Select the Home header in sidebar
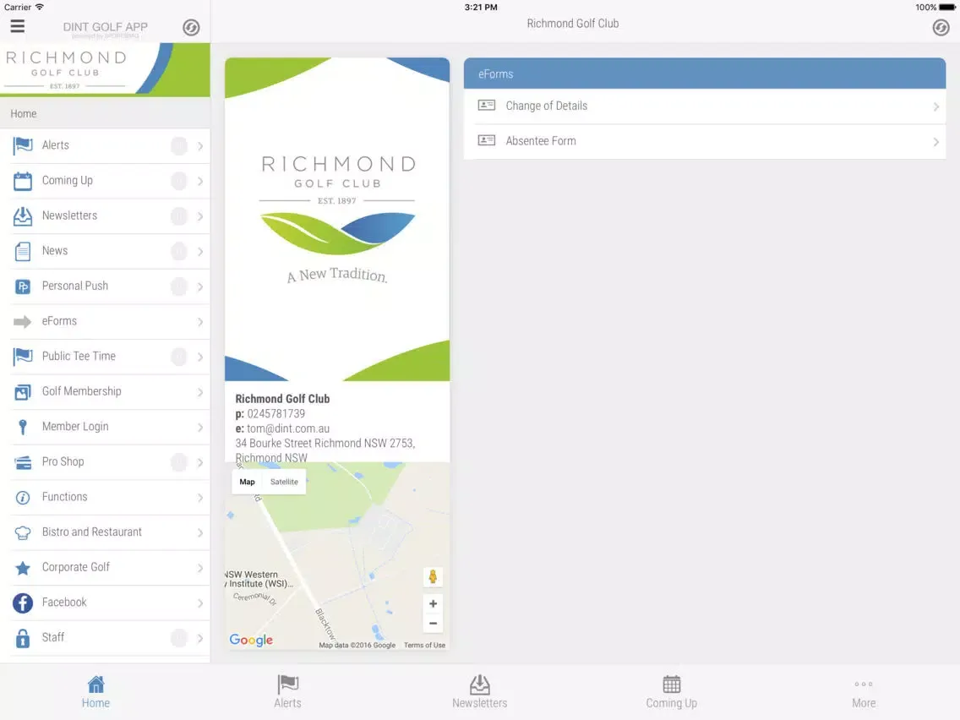 click(x=105, y=114)
